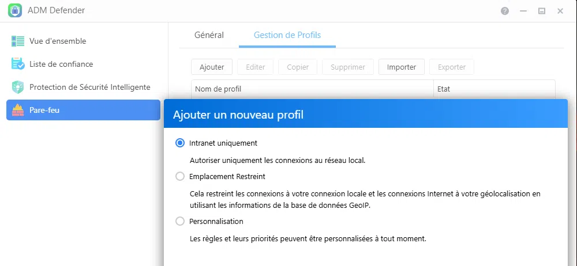Viewport: 577px width, 266px height.
Task: Open the Gestion de Profils tab
Action: [x=287, y=35]
